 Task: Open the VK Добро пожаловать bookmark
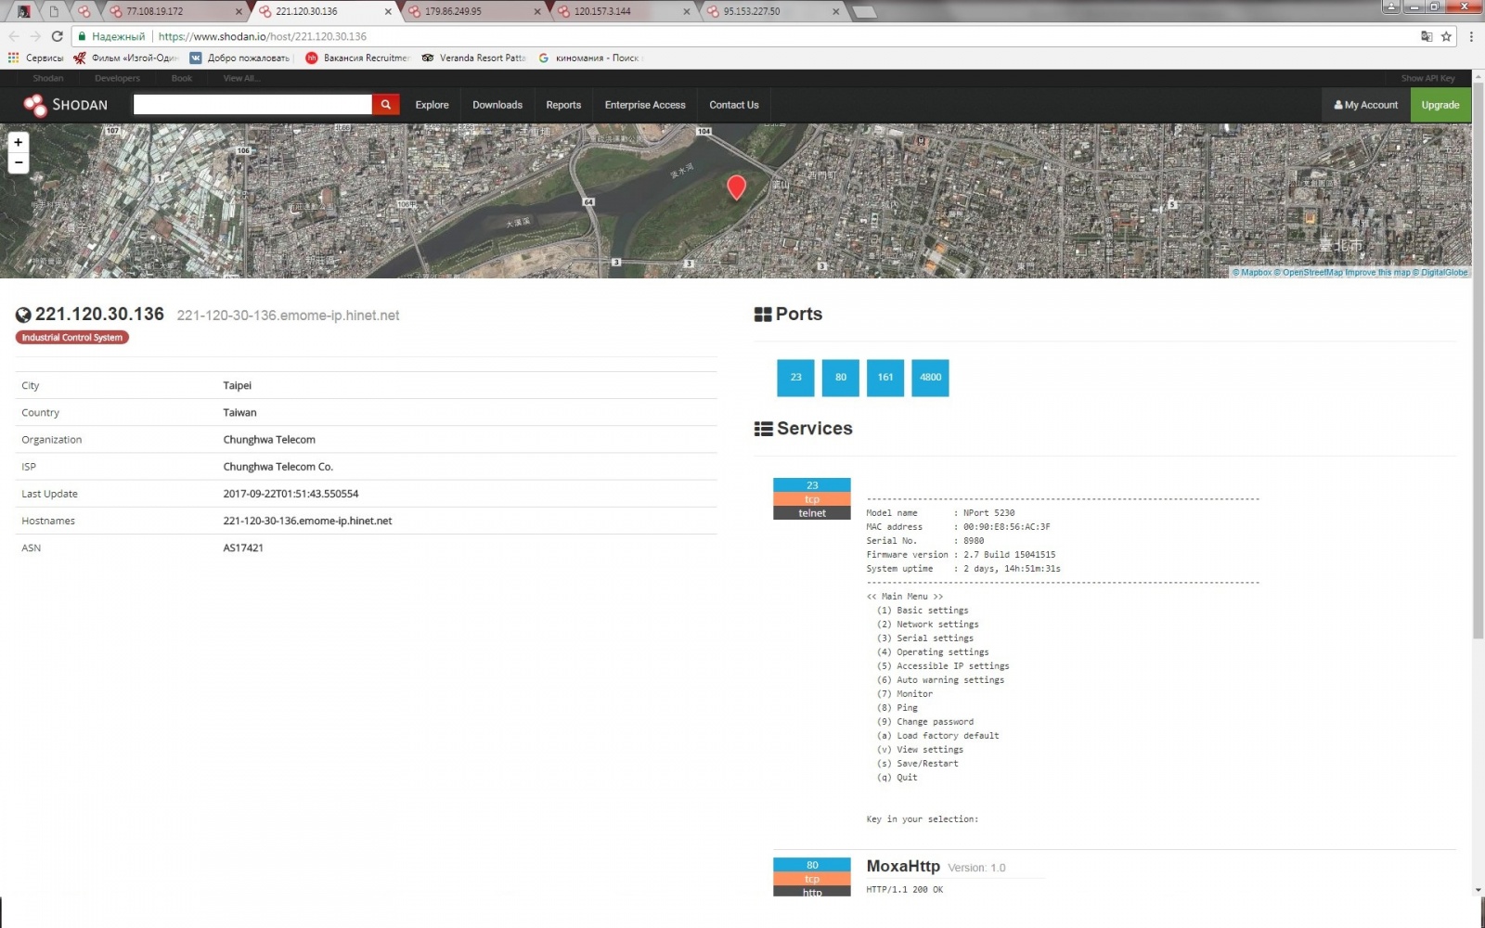(x=240, y=58)
